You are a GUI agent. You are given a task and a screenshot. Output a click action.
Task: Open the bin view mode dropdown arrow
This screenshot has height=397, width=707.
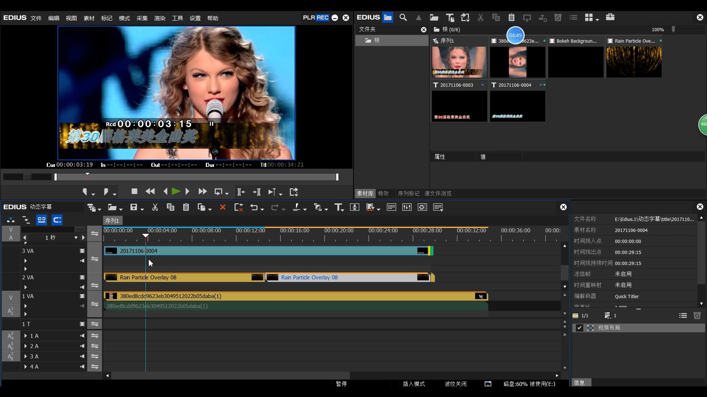pyautogui.click(x=597, y=19)
